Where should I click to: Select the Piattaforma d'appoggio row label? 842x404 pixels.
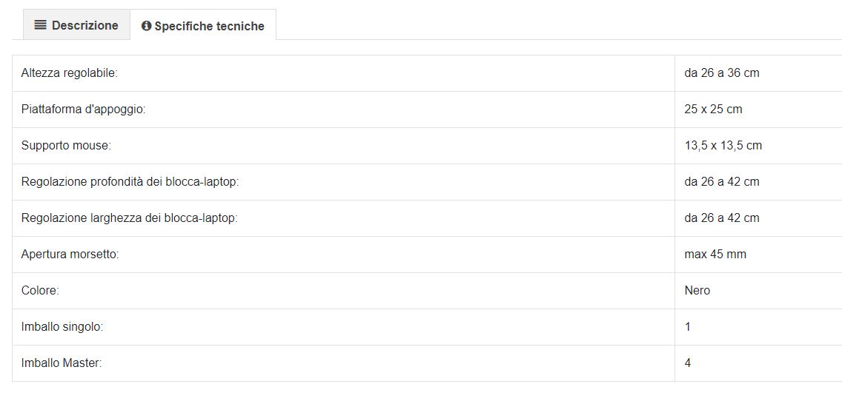83,110
